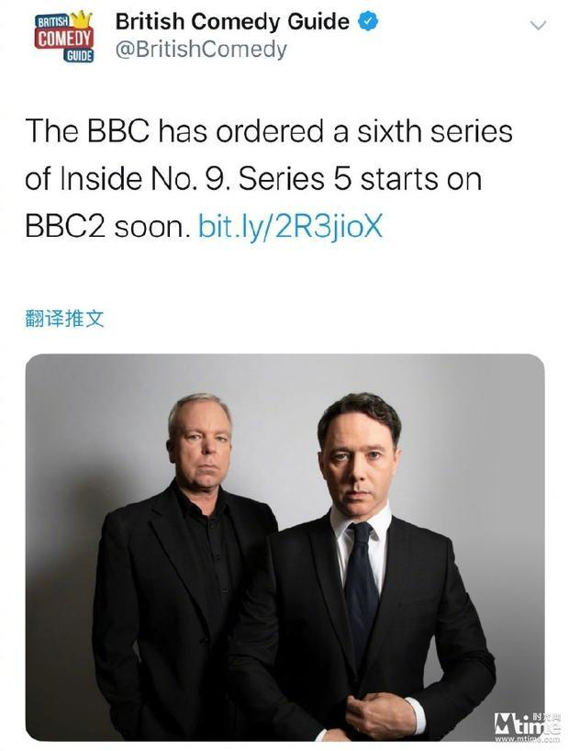Image resolution: width=569 pixels, height=751 pixels.
Task: Follow the bit.ly/2R3jioX link
Action: 290,226
